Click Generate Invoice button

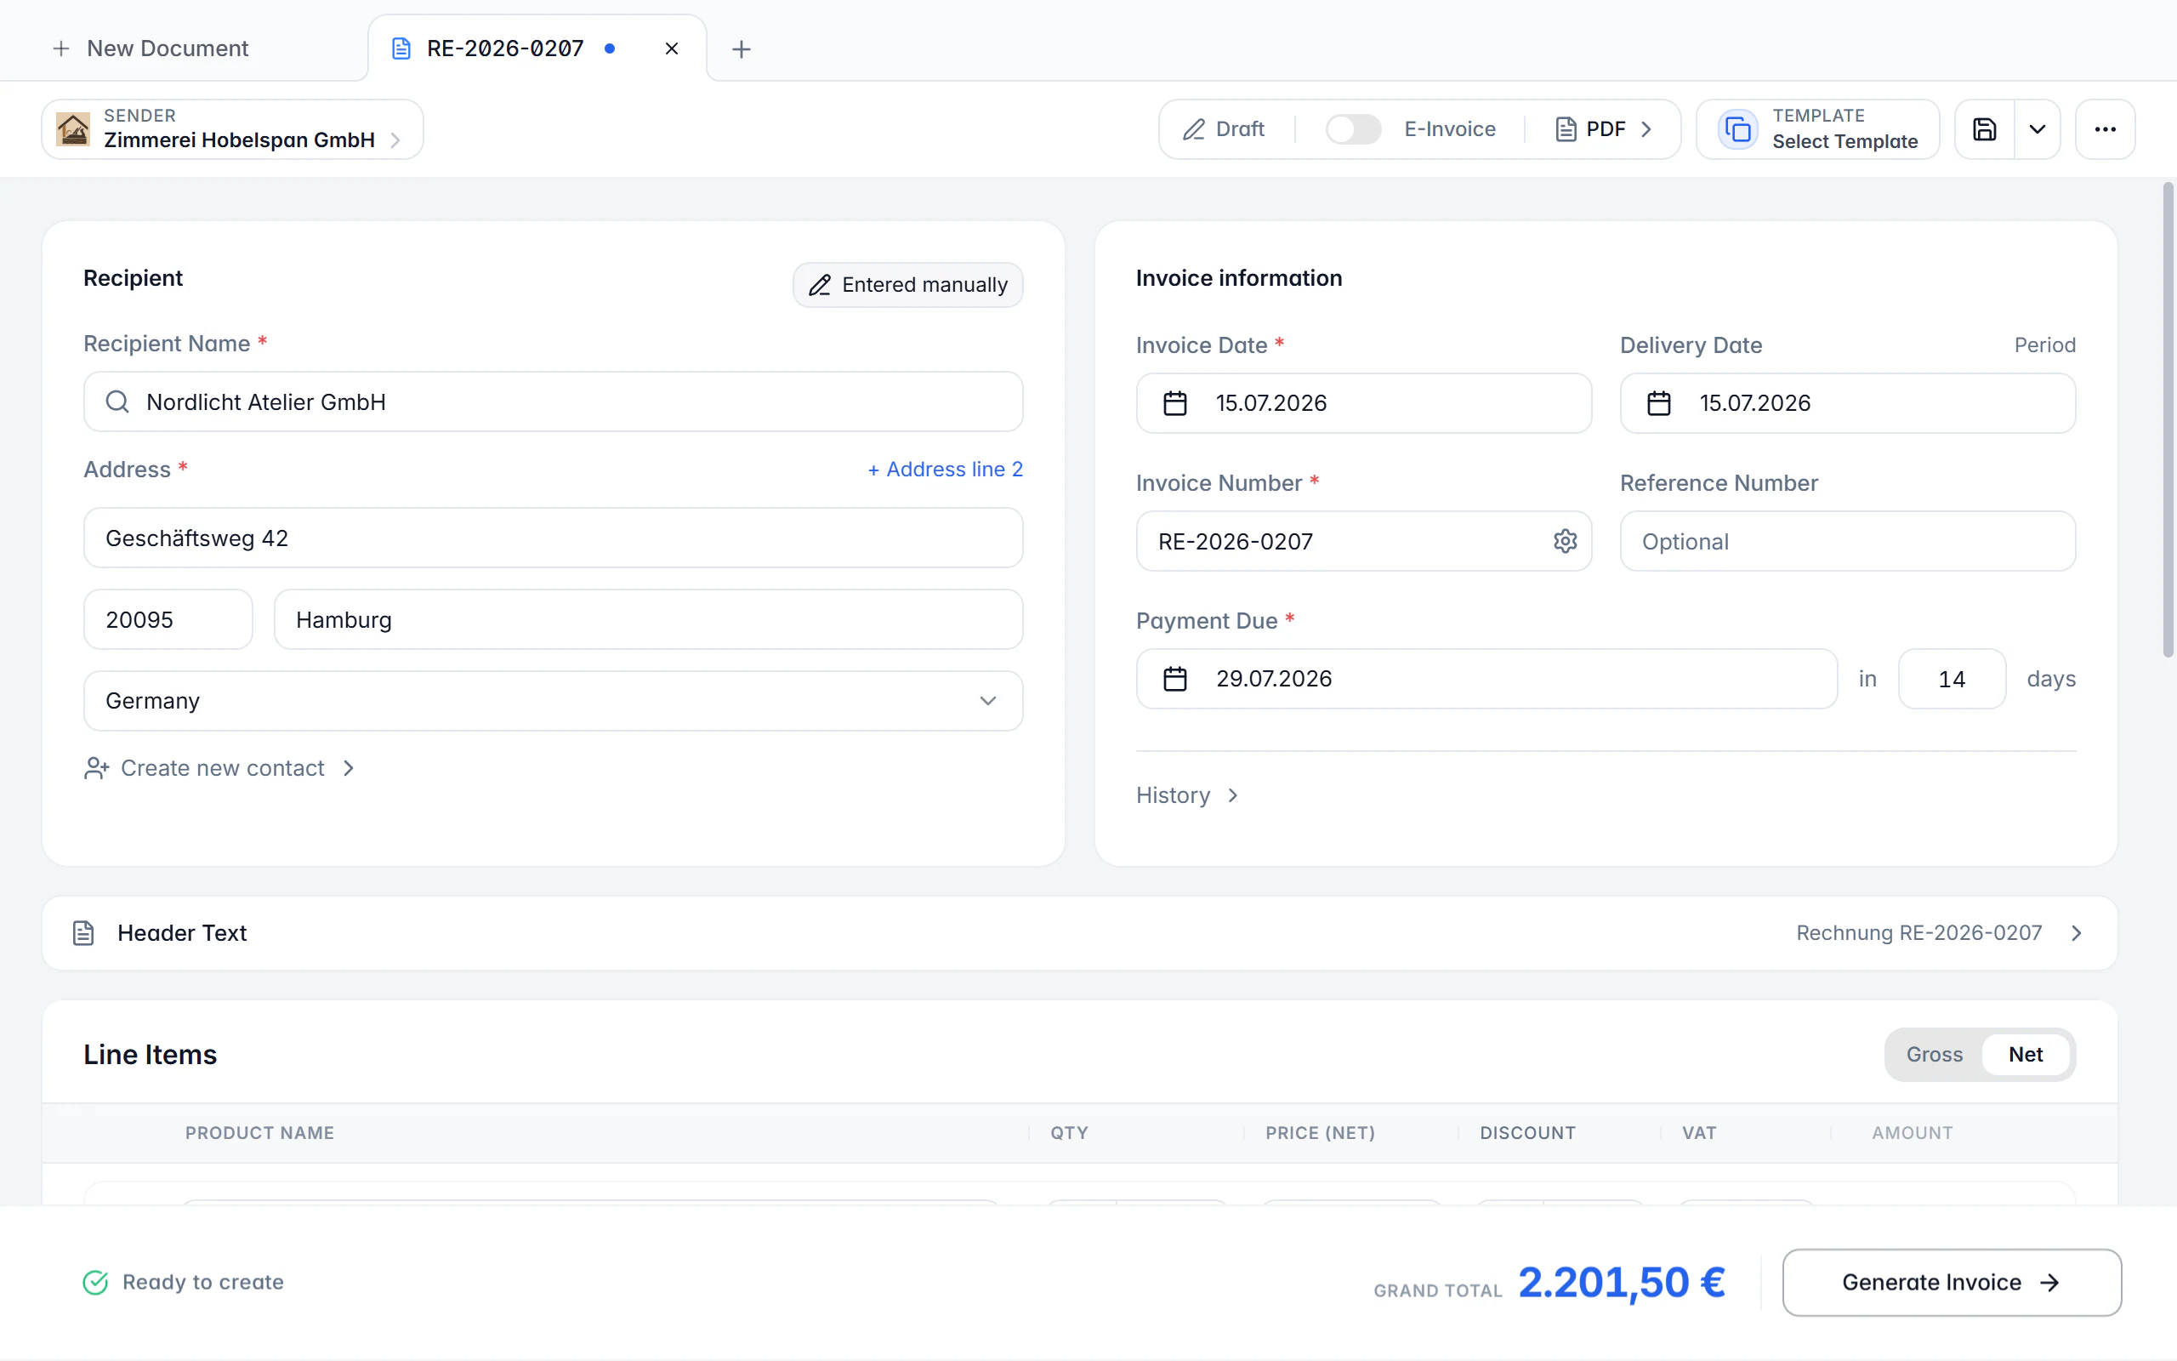pos(1952,1282)
